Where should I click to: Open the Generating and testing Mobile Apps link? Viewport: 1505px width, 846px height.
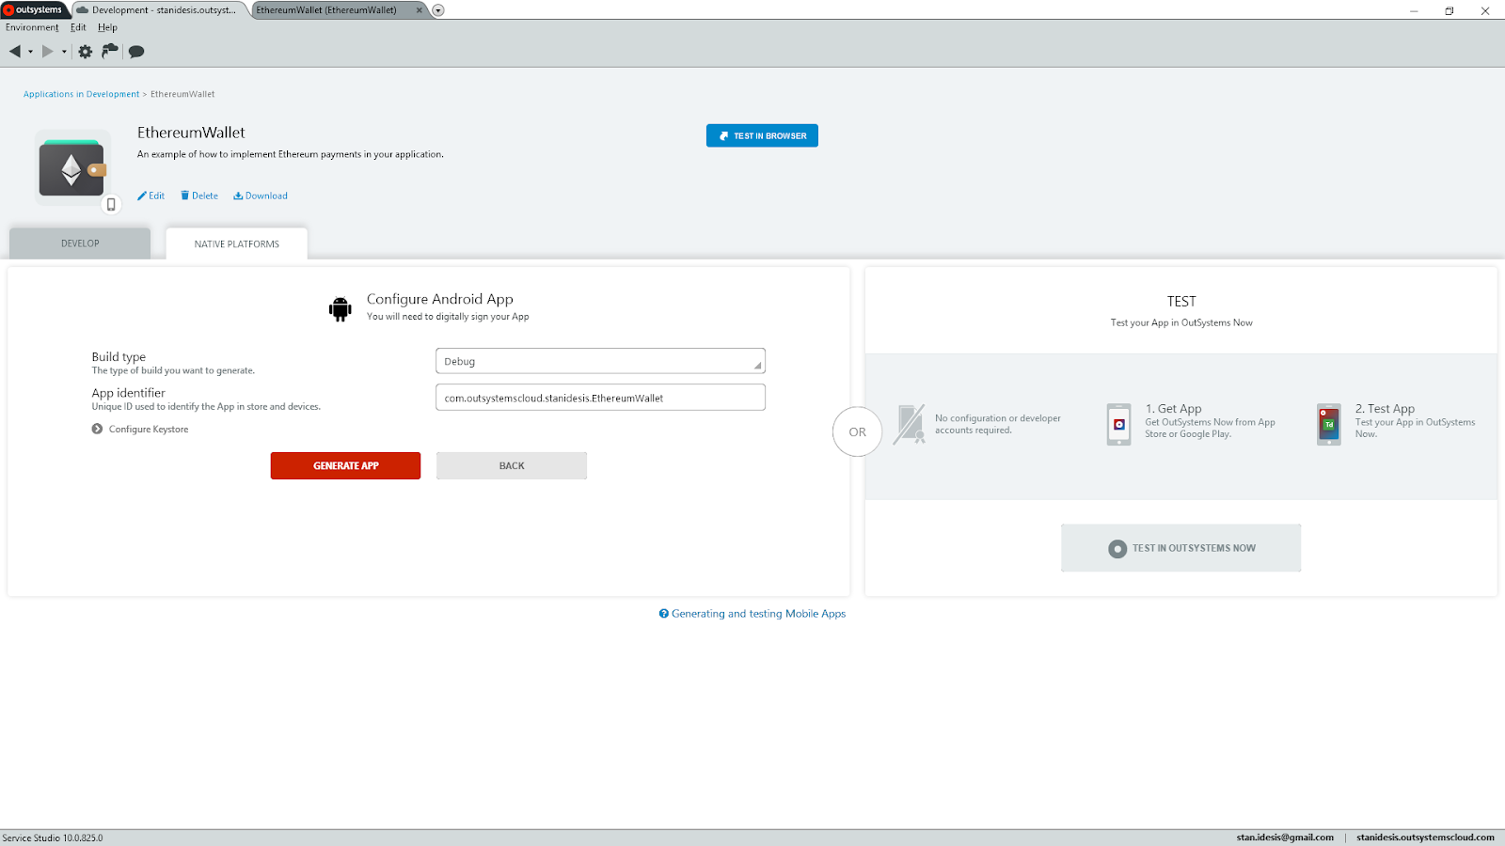[x=758, y=613]
